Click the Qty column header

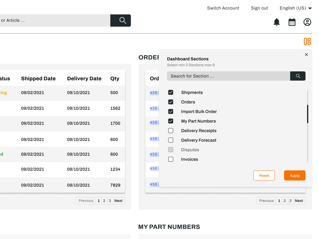(x=115, y=78)
